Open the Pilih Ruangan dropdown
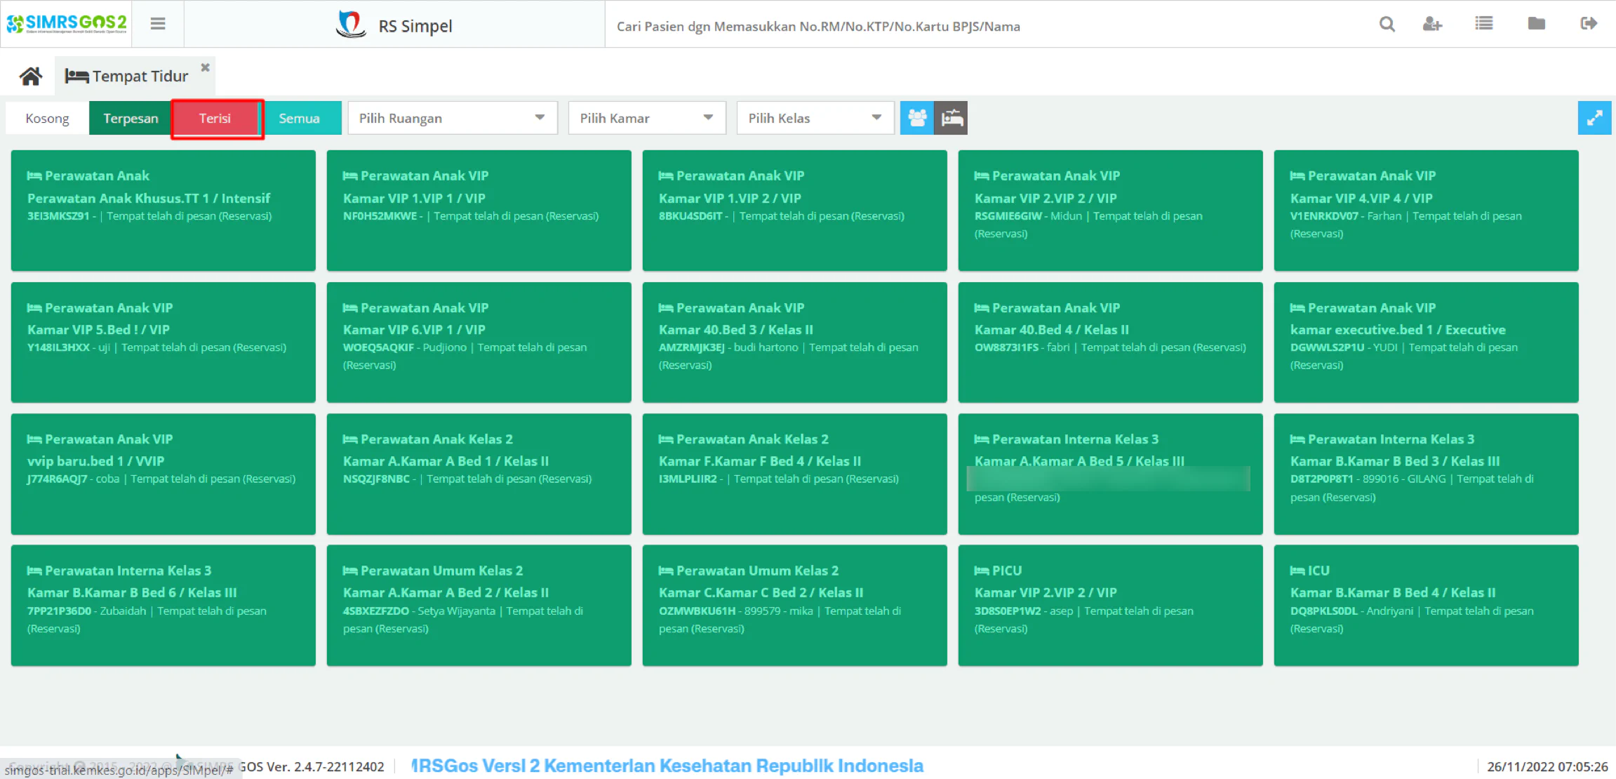This screenshot has width=1616, height=779. pyautogui.click(x=453, y=118)
